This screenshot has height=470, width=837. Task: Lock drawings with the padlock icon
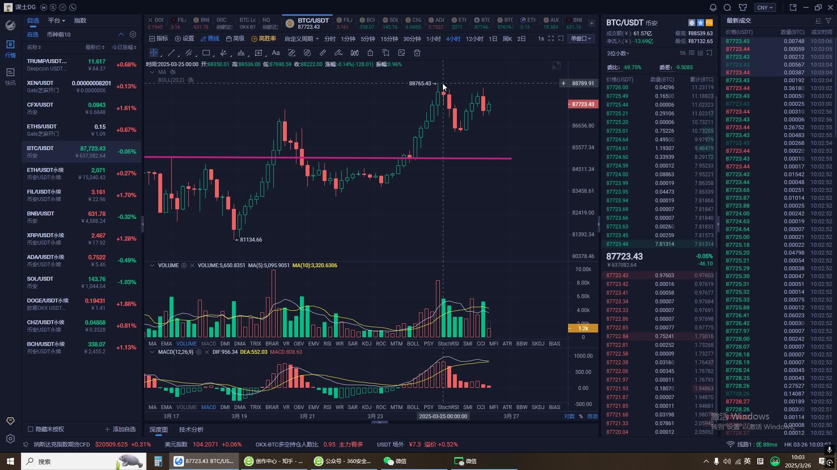(x=370, y=53)
